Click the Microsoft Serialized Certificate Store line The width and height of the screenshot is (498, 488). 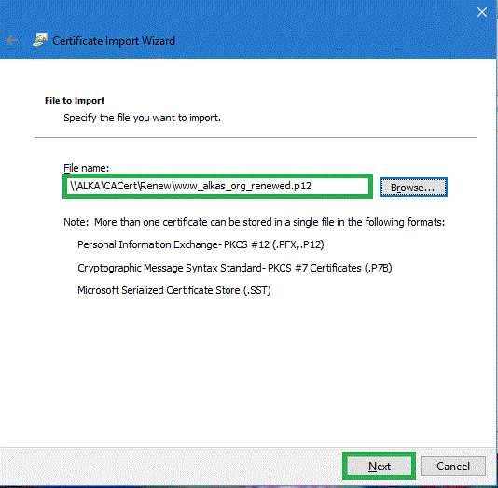click(x=174, y=290)
